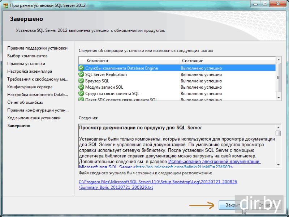Click the Состояние column header
Image resolution: width=289 pixels, height=217 pixels.
click(x=228, y=61)
